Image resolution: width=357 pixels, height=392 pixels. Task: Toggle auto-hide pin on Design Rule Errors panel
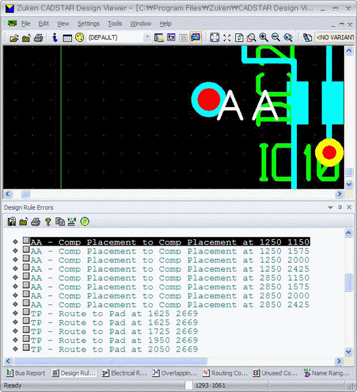coord(340,207)
